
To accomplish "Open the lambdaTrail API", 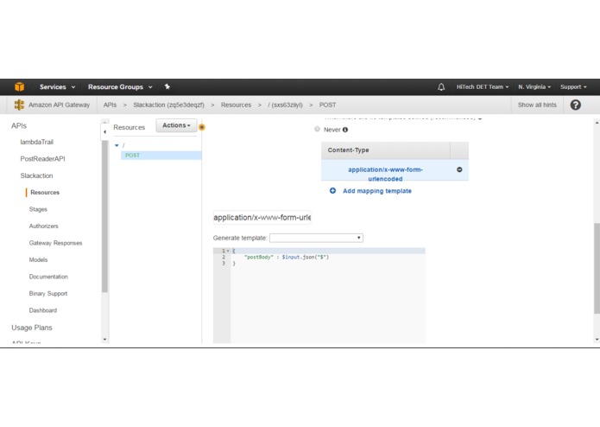I will pyautogui.click(x=37, y=142).
